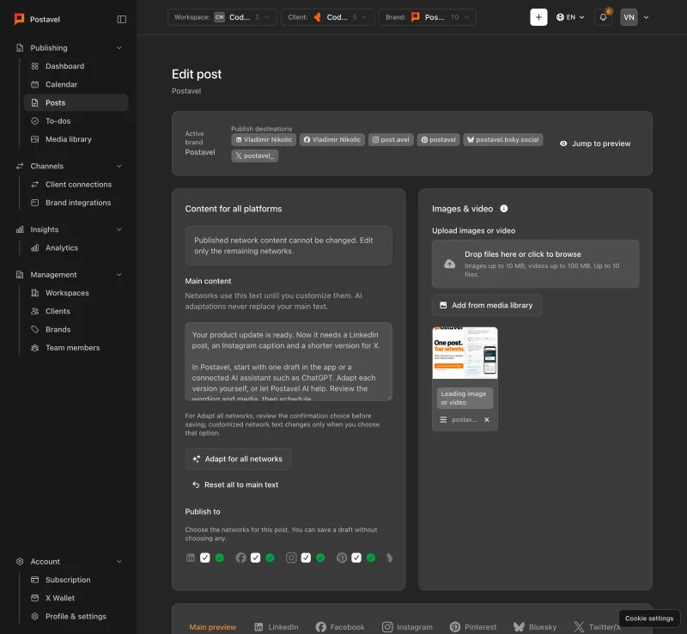Screen dimensions: 687x634
Task: Click Instagram green status check icon
Action: (x=320, y=558)
